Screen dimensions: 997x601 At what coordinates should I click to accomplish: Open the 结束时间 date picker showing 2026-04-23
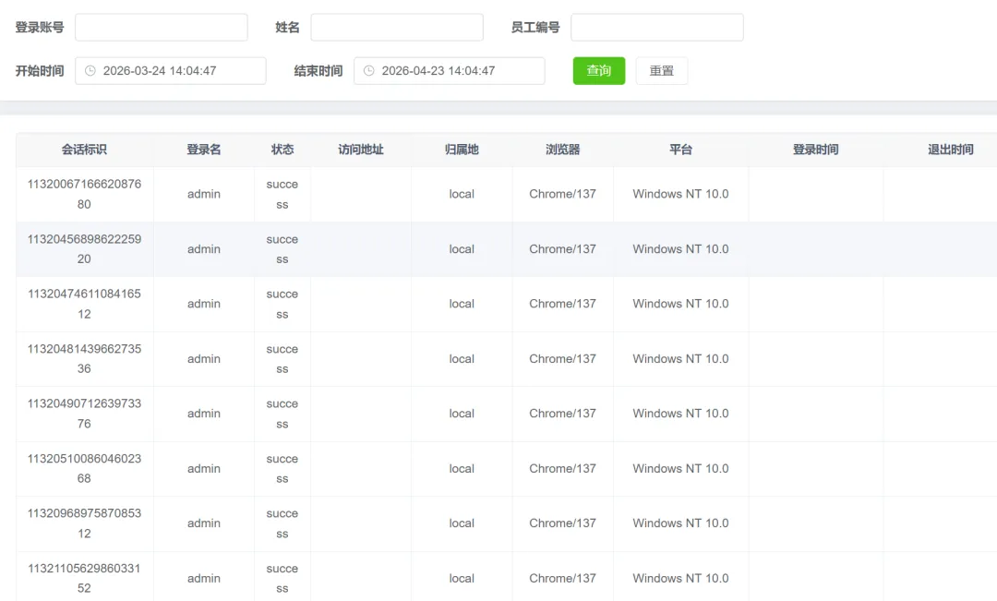[449, 70]
